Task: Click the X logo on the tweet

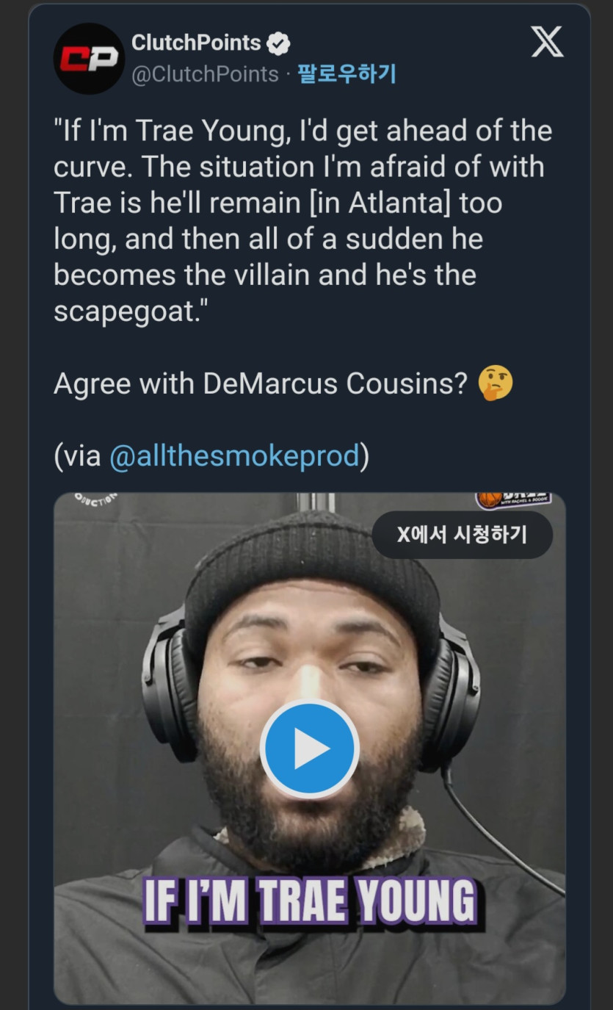Action: pos(547,42)
